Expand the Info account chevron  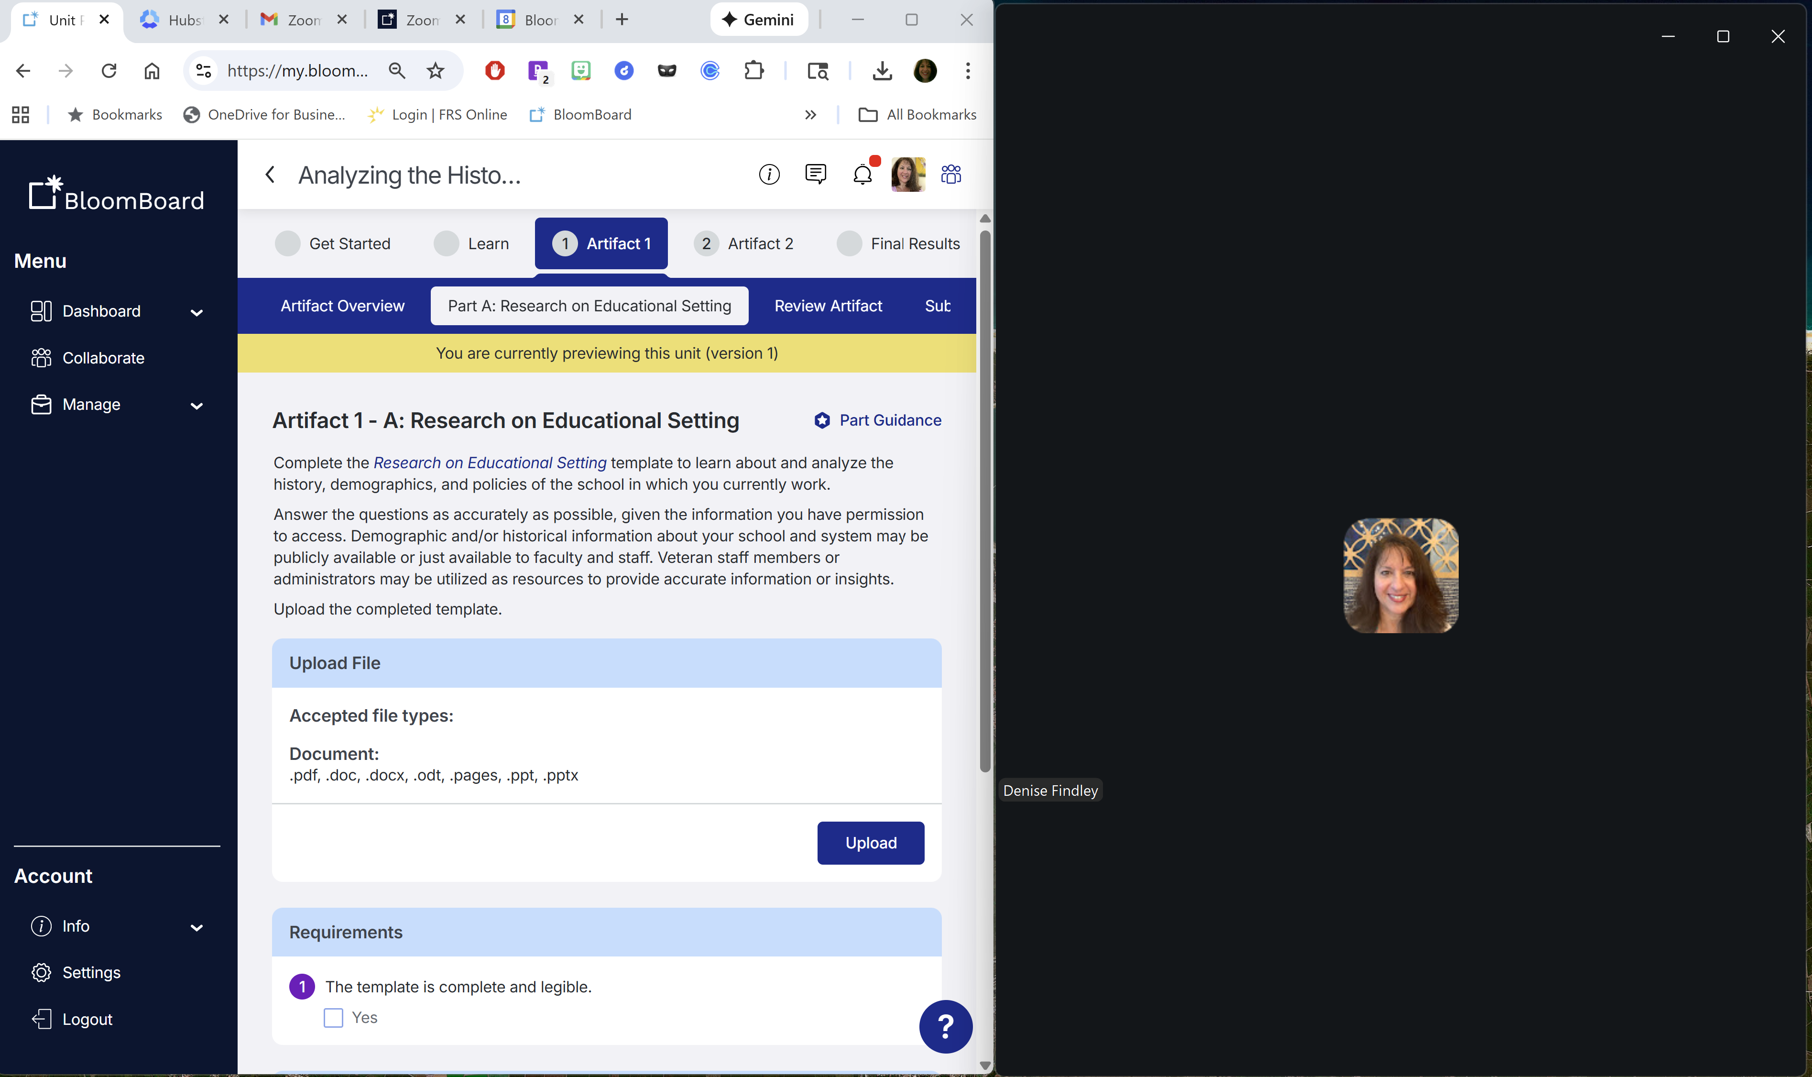(x=196, y=927)
